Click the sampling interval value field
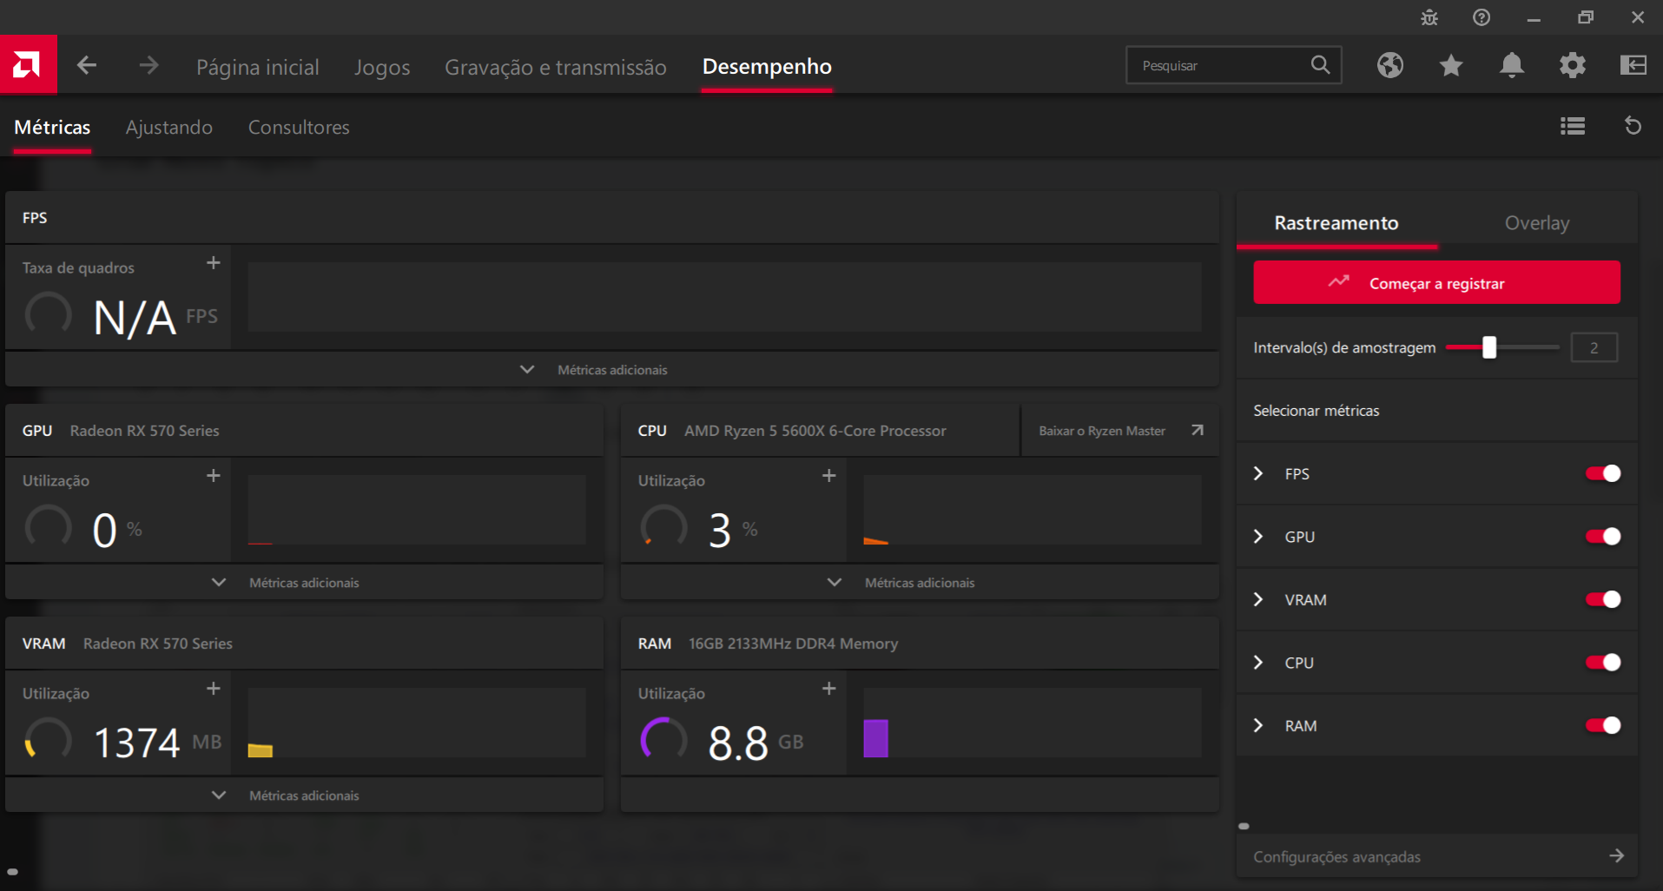 point(1594,347)
